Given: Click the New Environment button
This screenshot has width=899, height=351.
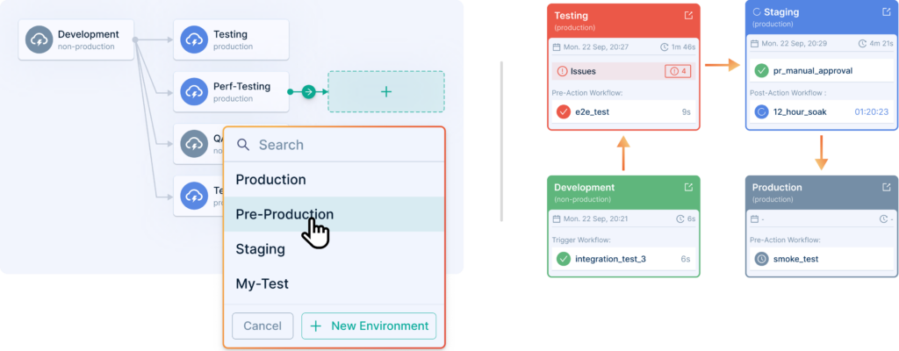Looking at the screenshot, I should coord(369,326).
